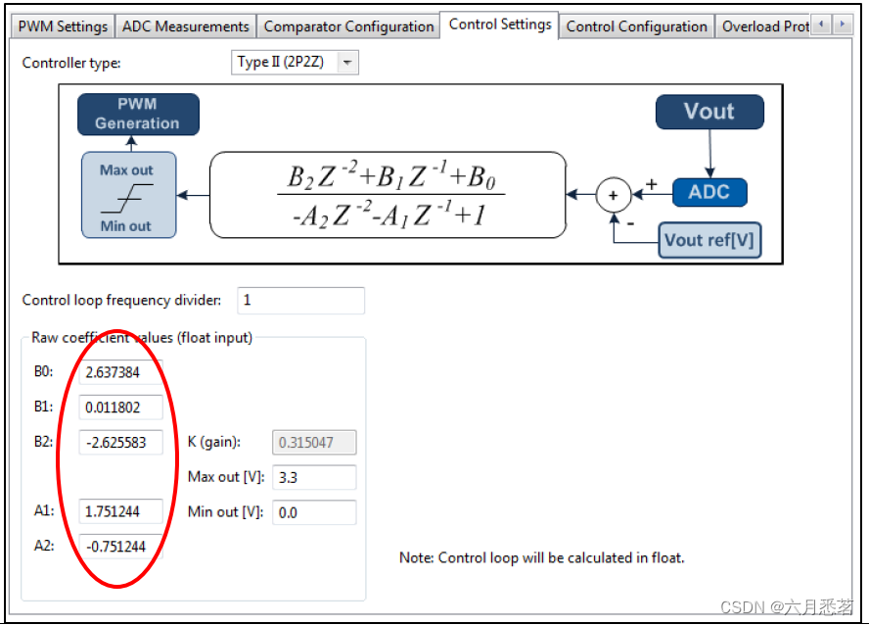Click the K (gain) value field
869x625 pixels.
pyautogui.click(x=314, y=443)
